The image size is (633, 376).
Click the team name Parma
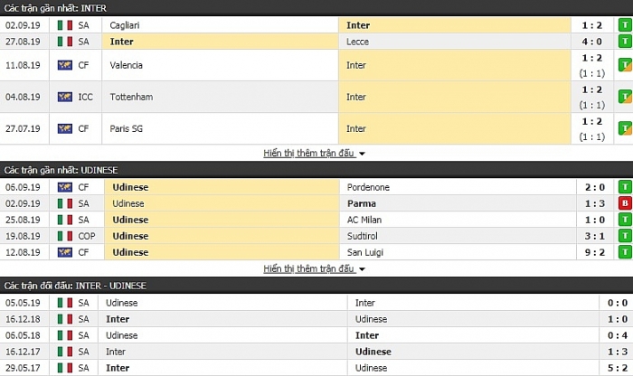point(362,203)
